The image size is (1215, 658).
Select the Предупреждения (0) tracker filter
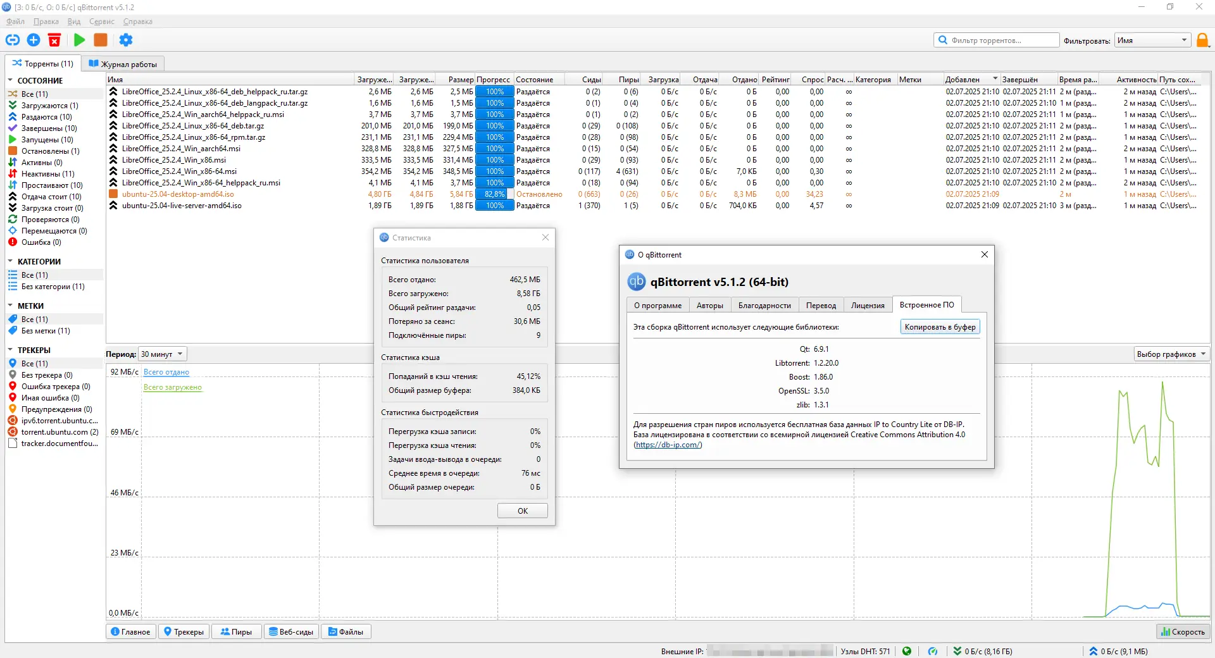57,409
